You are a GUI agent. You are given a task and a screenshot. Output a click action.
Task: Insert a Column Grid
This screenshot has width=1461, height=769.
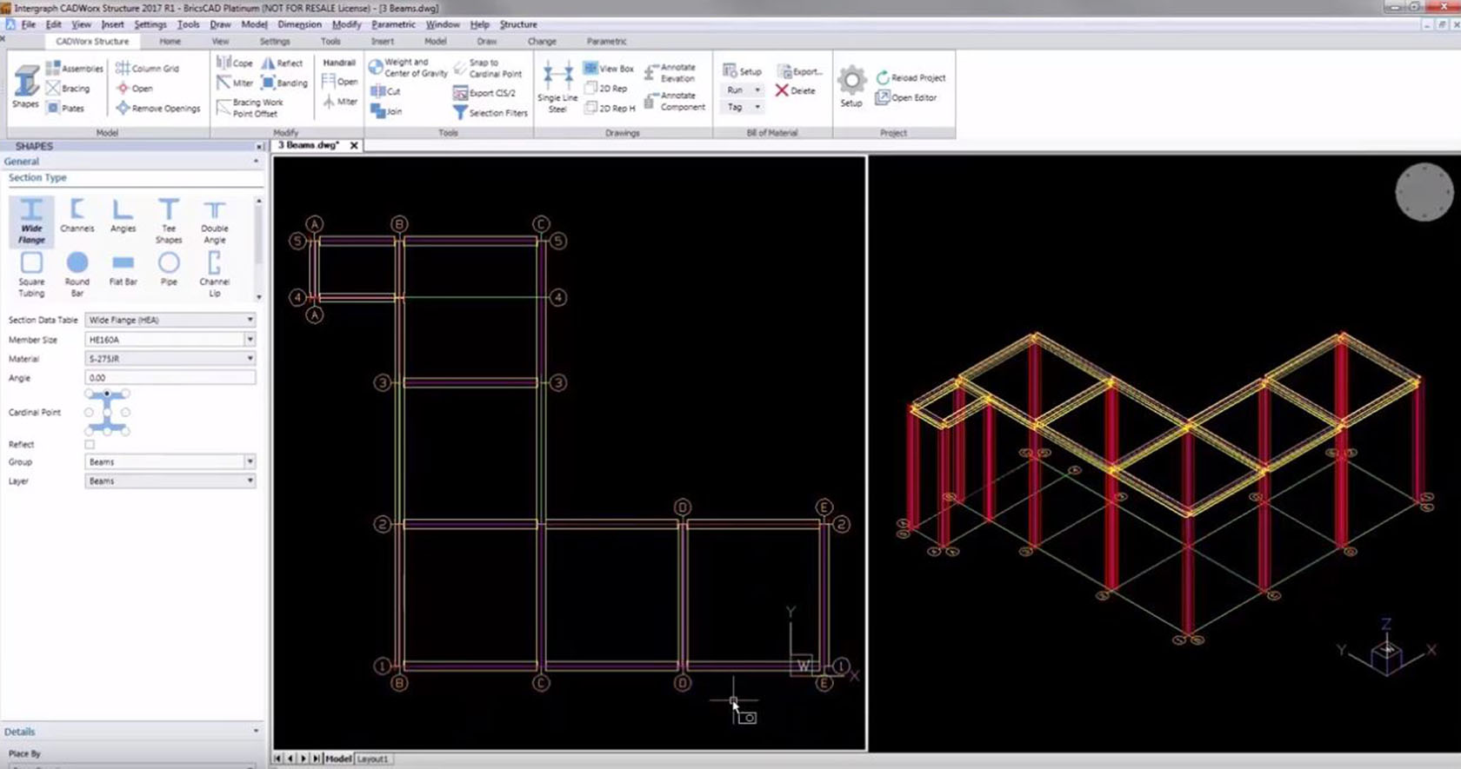[147, 68]
